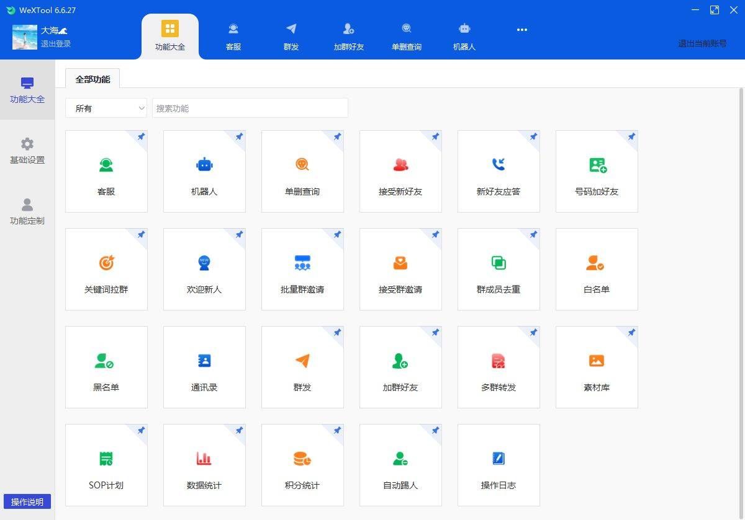745x520 pixels.
Task: Switch to the 群发 top tab
Action: [x=291, y=36]
